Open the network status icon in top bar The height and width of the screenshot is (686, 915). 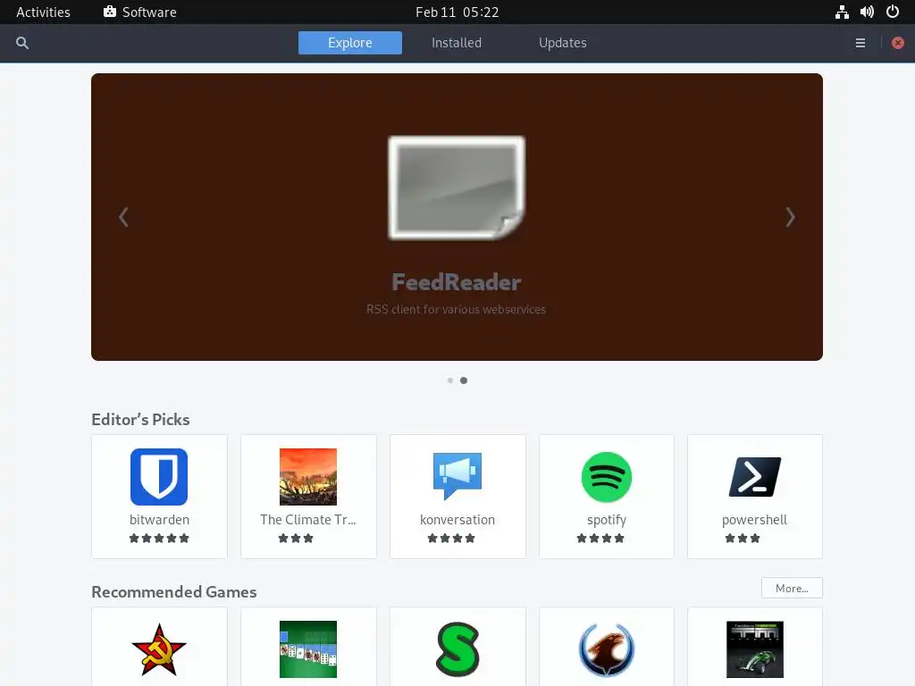[x=842, y=12]
